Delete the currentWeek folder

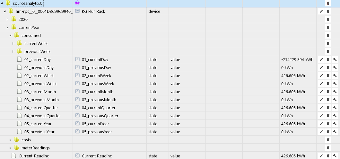[x=328, y=43]
